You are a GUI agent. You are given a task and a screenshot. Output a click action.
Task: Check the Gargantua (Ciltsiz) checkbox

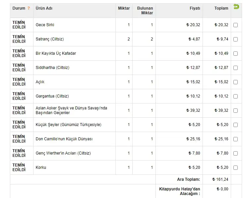[x=236, y=96]
